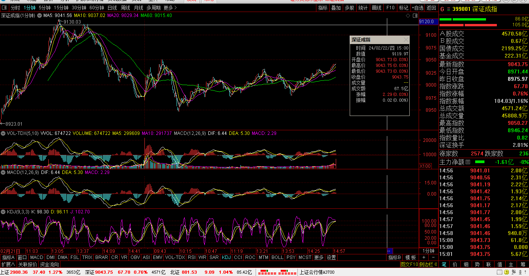
Task: Click the 指标B selector
Action: (x=395, y=257)
